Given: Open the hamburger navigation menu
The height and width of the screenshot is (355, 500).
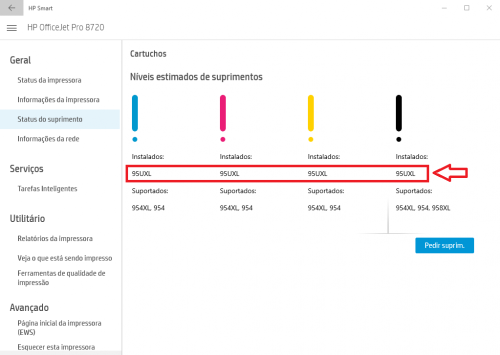Looking at the screenshot, I should 12,28.
